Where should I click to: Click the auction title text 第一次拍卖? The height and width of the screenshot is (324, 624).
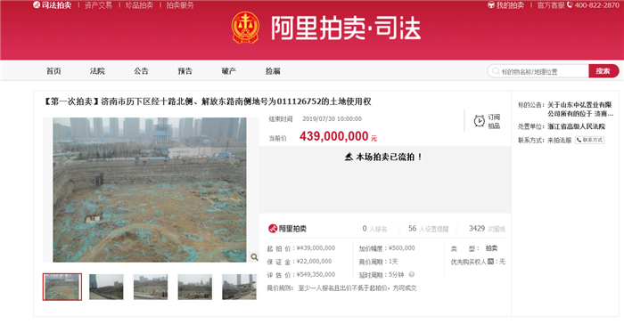coord(208,101)
